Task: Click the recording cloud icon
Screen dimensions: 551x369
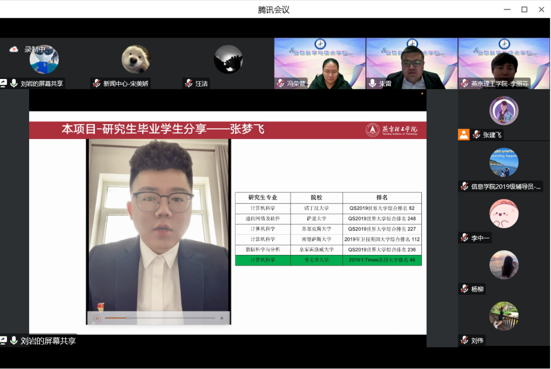Action: [x=14, y=49]
